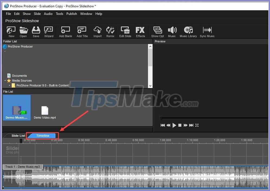The height and width of the screenshot is (191, 270).
Task: Collapse the ProShow Producer 9.0 Built-In Content item
Action: coord(9,85)
